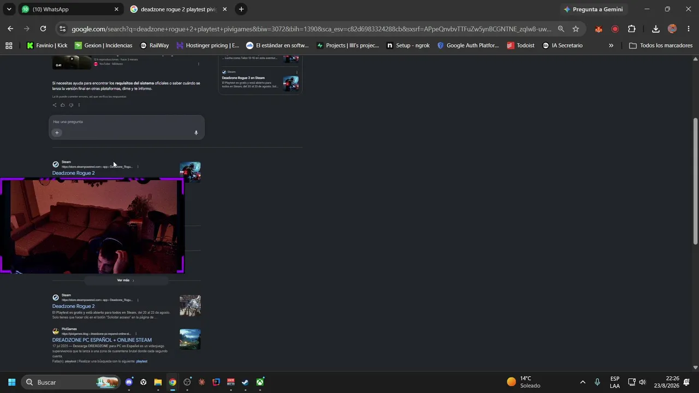699x393 pixels.
Task: Open the MetaMask fox extension
Action: tap(599, 29)
